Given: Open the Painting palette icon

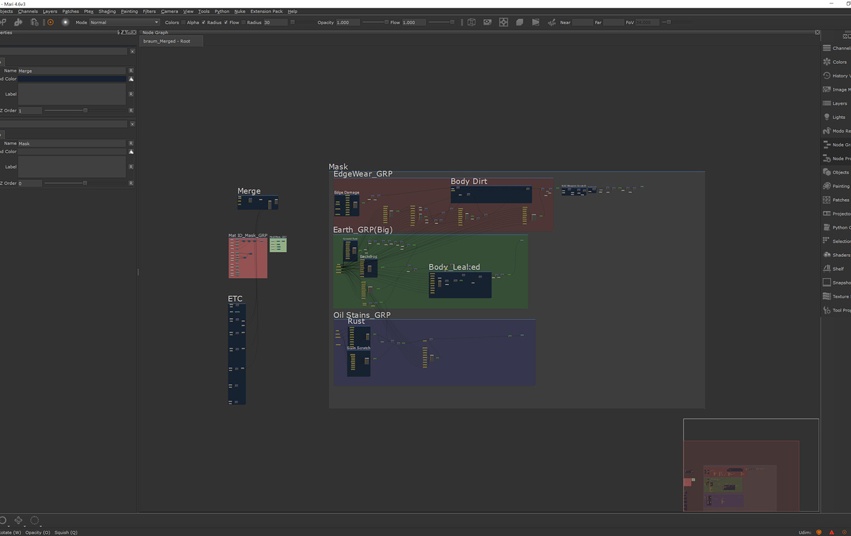Looking at the screenshot, I should (826, 186).
